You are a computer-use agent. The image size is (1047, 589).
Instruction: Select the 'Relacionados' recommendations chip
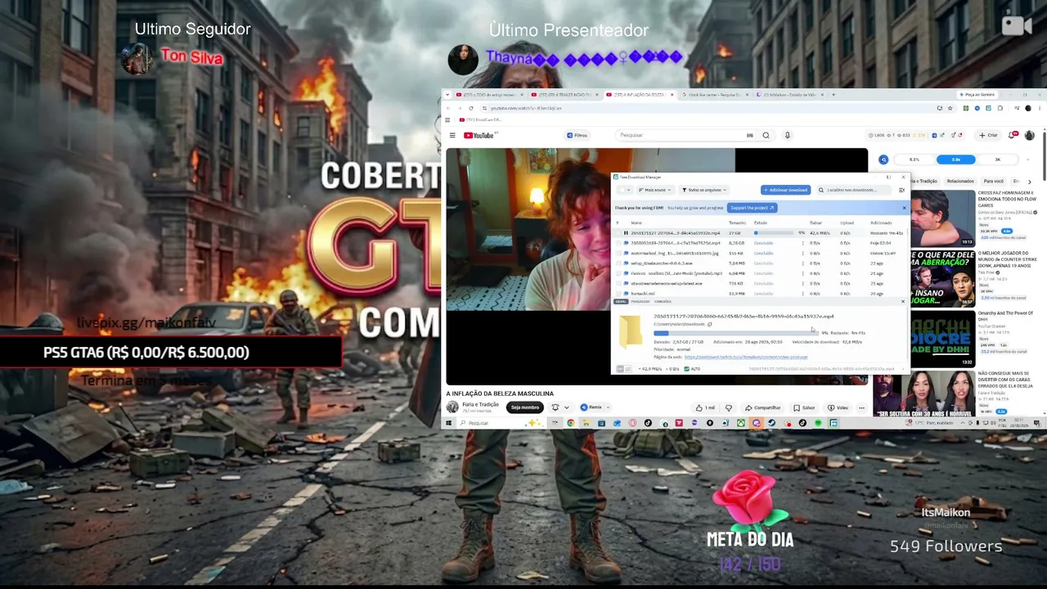[960, 181]
